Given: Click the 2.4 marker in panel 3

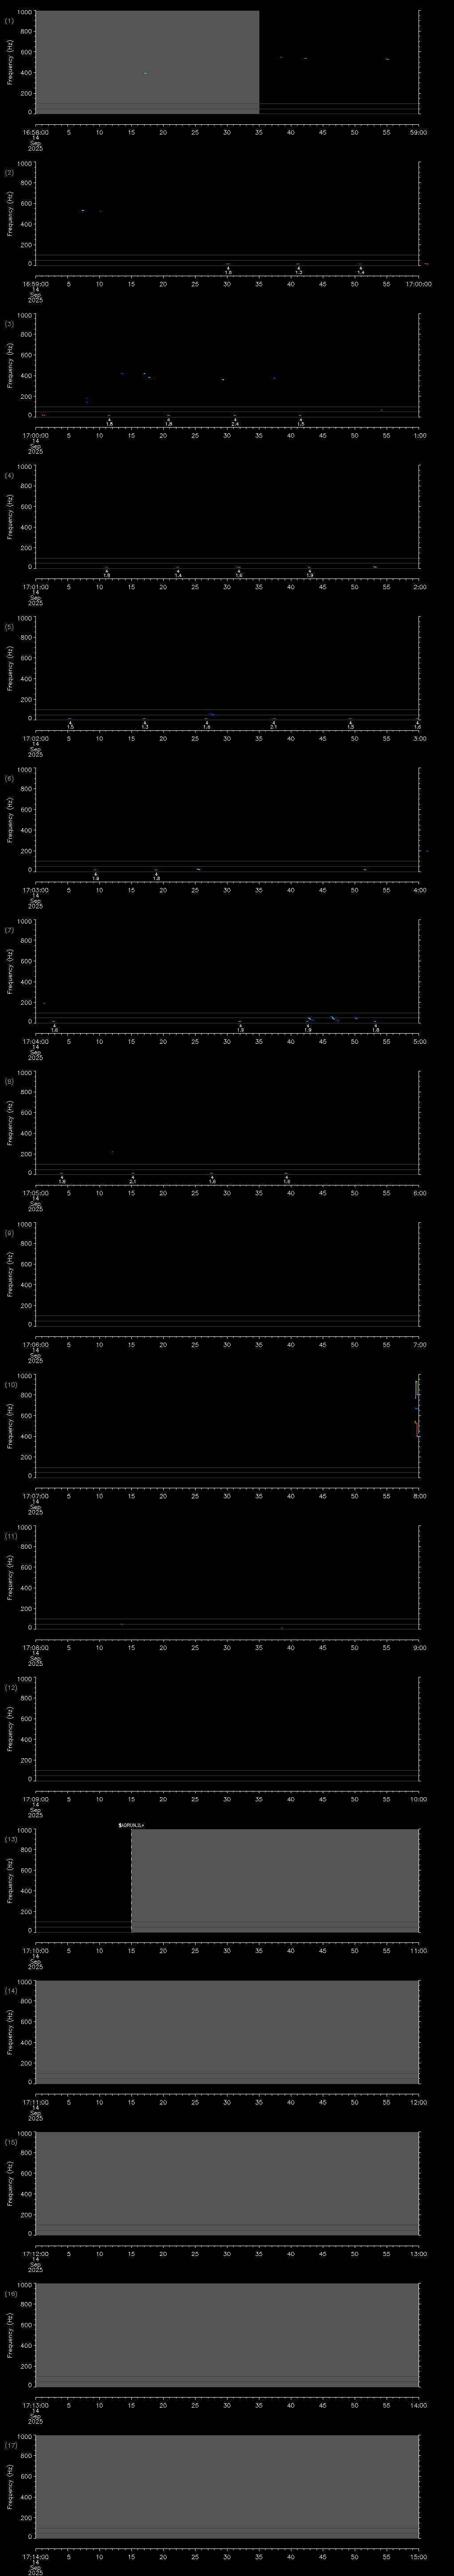Looking at the screenshot, I should pyautogui.click(x=235, y=424).
